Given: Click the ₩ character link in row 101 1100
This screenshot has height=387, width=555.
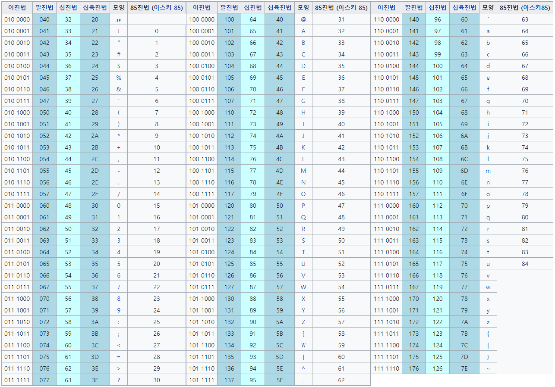Looking at the screenshot, I should [303, 345].
